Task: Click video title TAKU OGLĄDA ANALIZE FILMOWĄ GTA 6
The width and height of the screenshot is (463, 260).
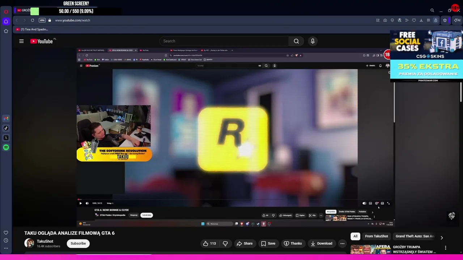Action: click(x=69, y=233)
